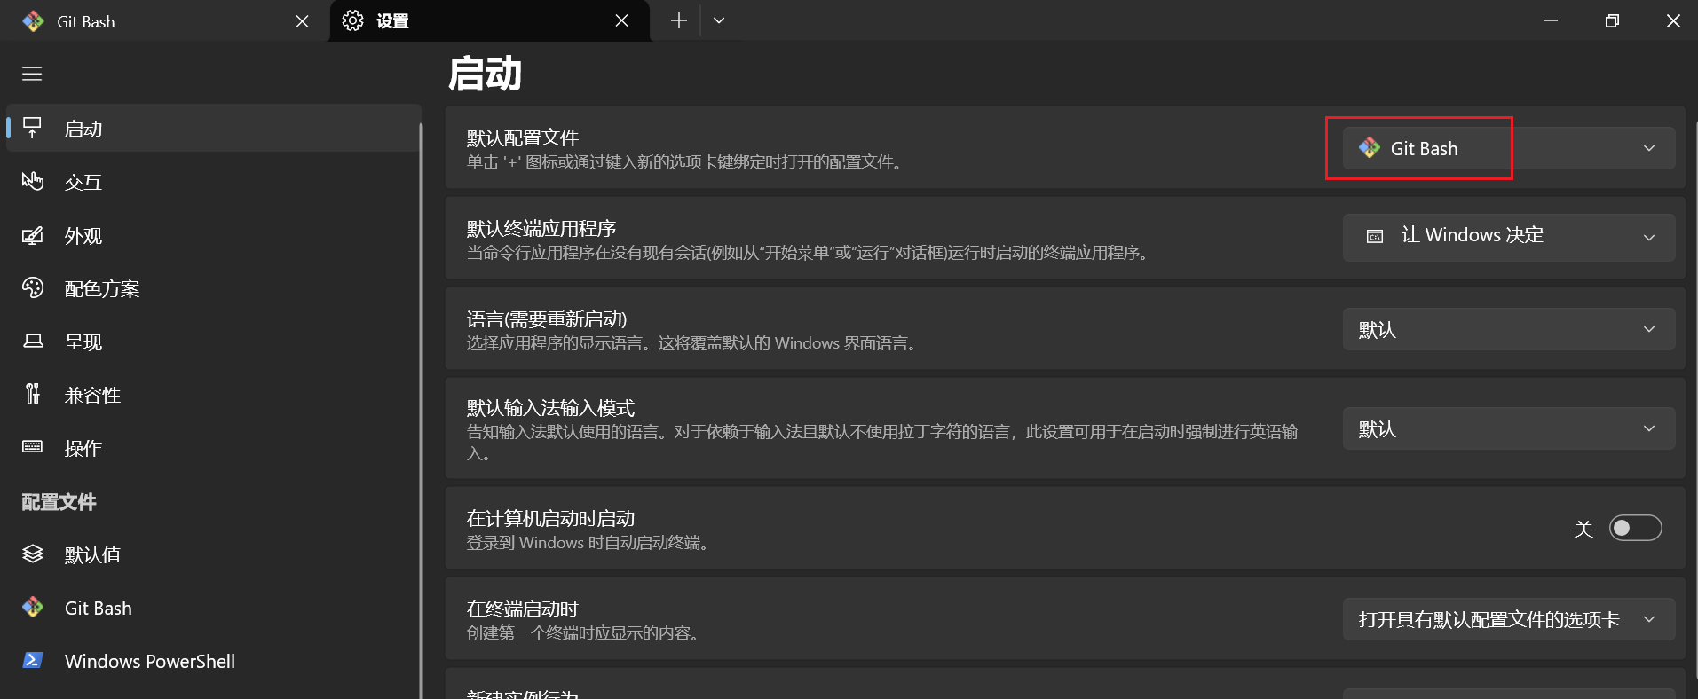
Task: Click the 操作 keyboard icon
Action: 33,447
